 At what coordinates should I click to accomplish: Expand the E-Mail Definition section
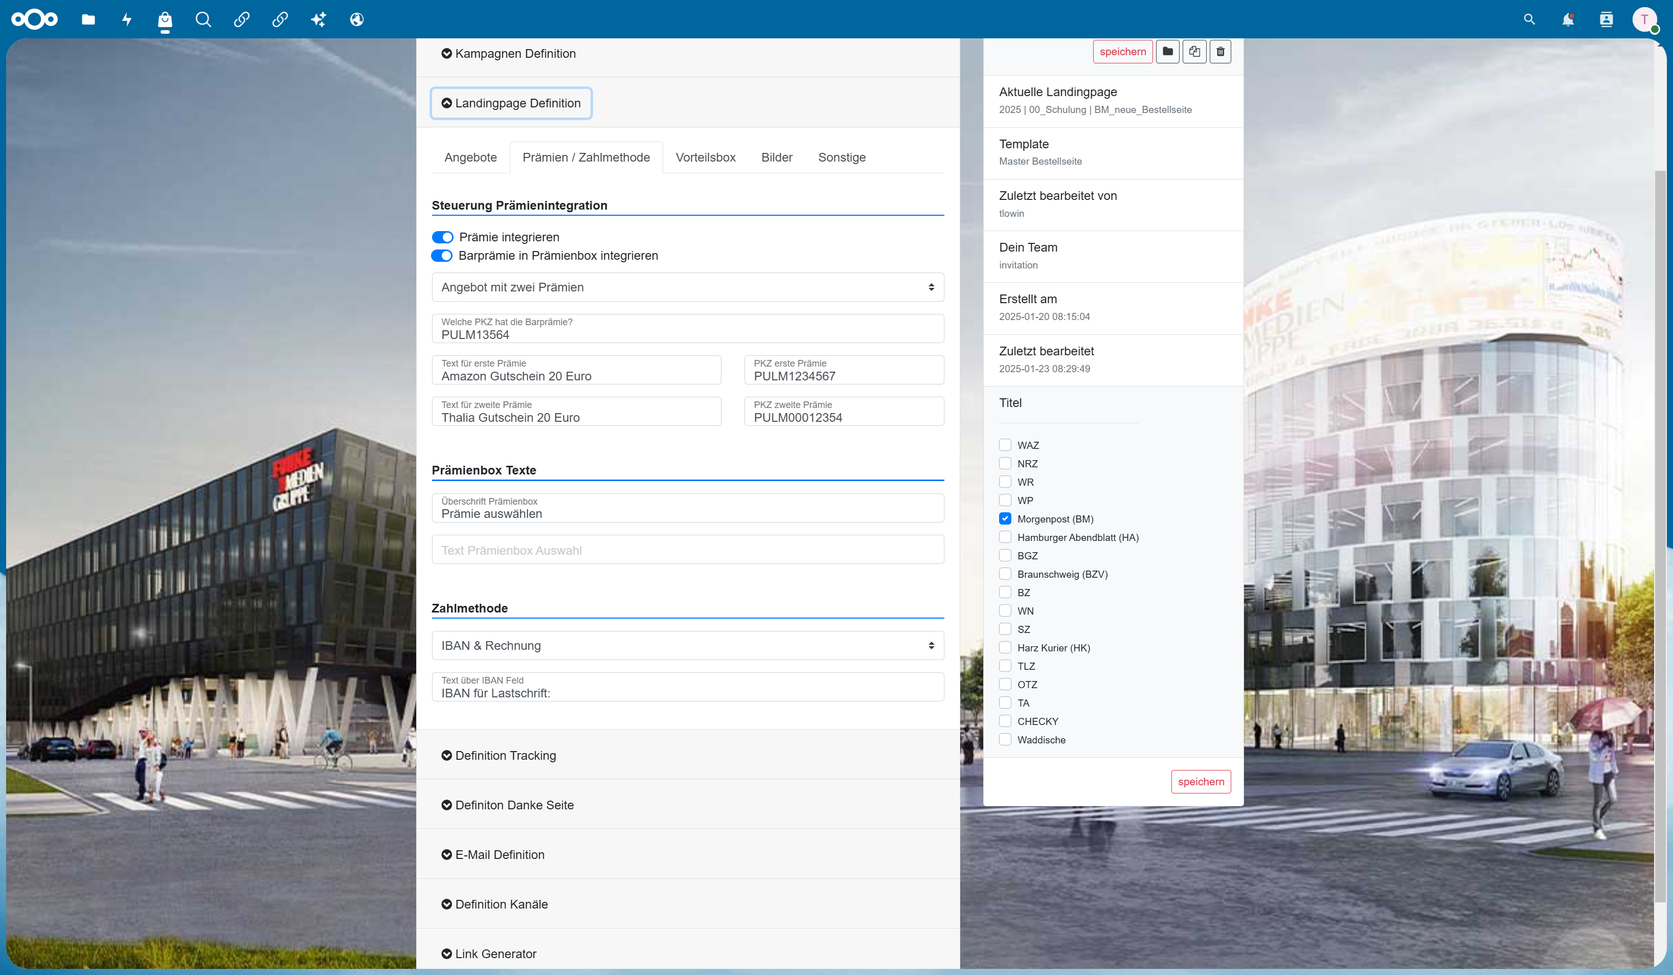click(492, 855)
